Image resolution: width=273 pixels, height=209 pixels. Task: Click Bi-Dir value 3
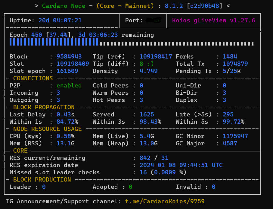point(225,93)
